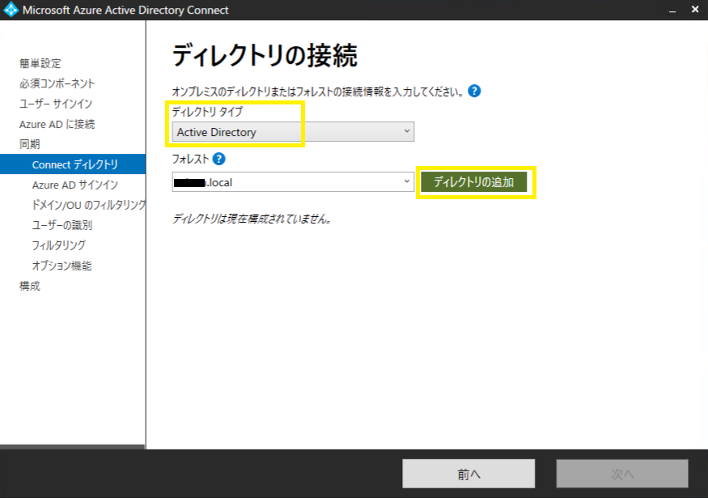Select 構成 in the sidebar

coord(30,286)
